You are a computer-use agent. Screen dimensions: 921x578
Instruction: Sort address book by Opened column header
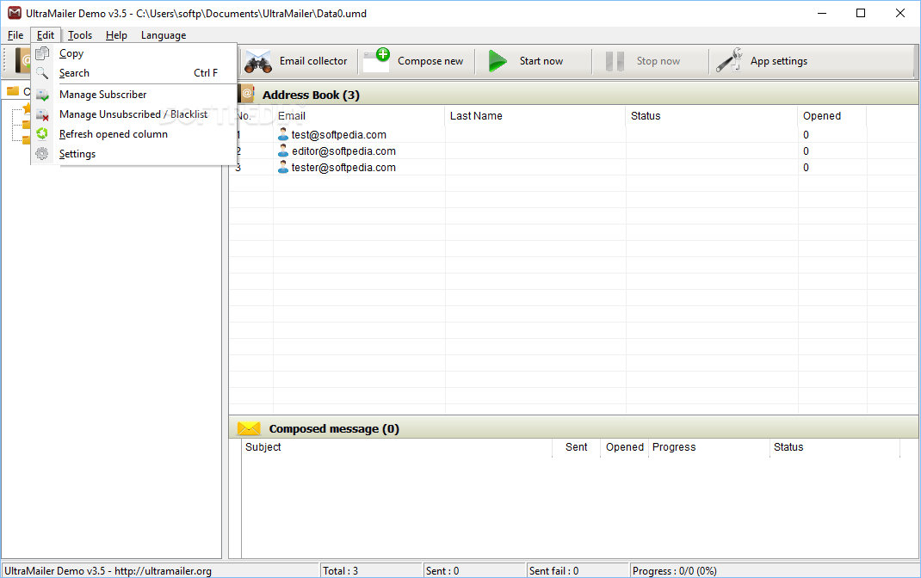832,115
